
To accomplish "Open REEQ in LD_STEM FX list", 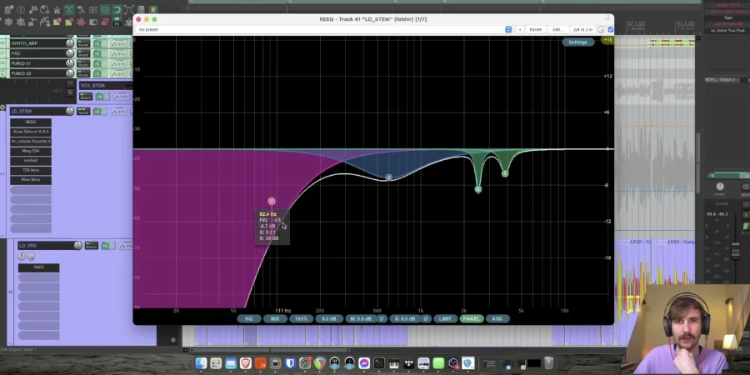I will click(31, 122).
